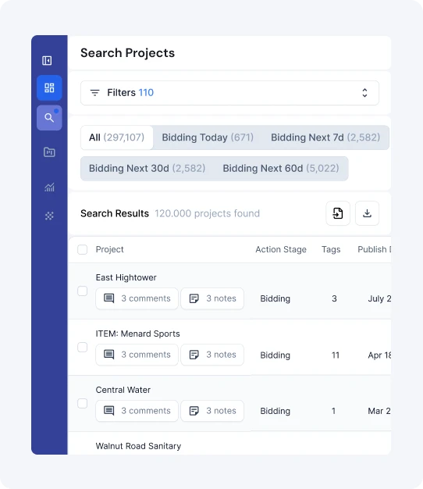
Task: Select the search magnifier sidebar icon
Action: (49, 118)
